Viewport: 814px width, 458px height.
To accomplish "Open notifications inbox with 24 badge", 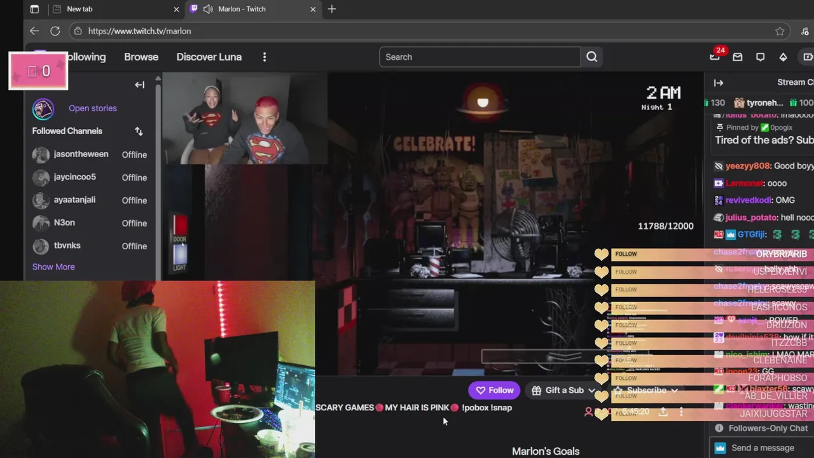I will [x=715, y=57].
